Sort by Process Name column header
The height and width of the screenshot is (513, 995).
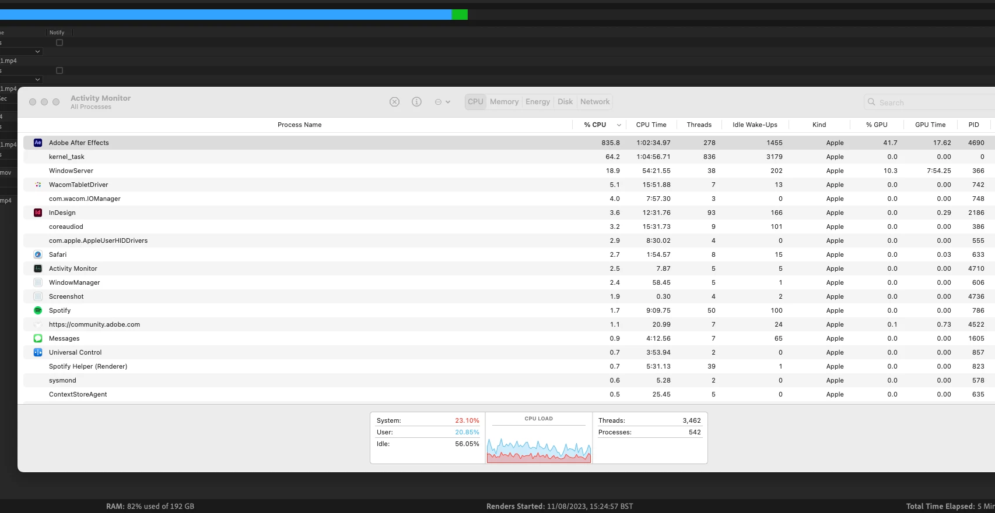[x=299, y=125]
